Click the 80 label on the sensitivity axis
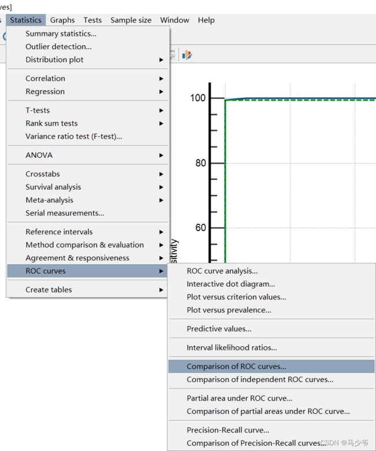 pos(201,163)
